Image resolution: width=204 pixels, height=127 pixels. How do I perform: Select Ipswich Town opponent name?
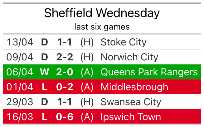pos(131,117)
